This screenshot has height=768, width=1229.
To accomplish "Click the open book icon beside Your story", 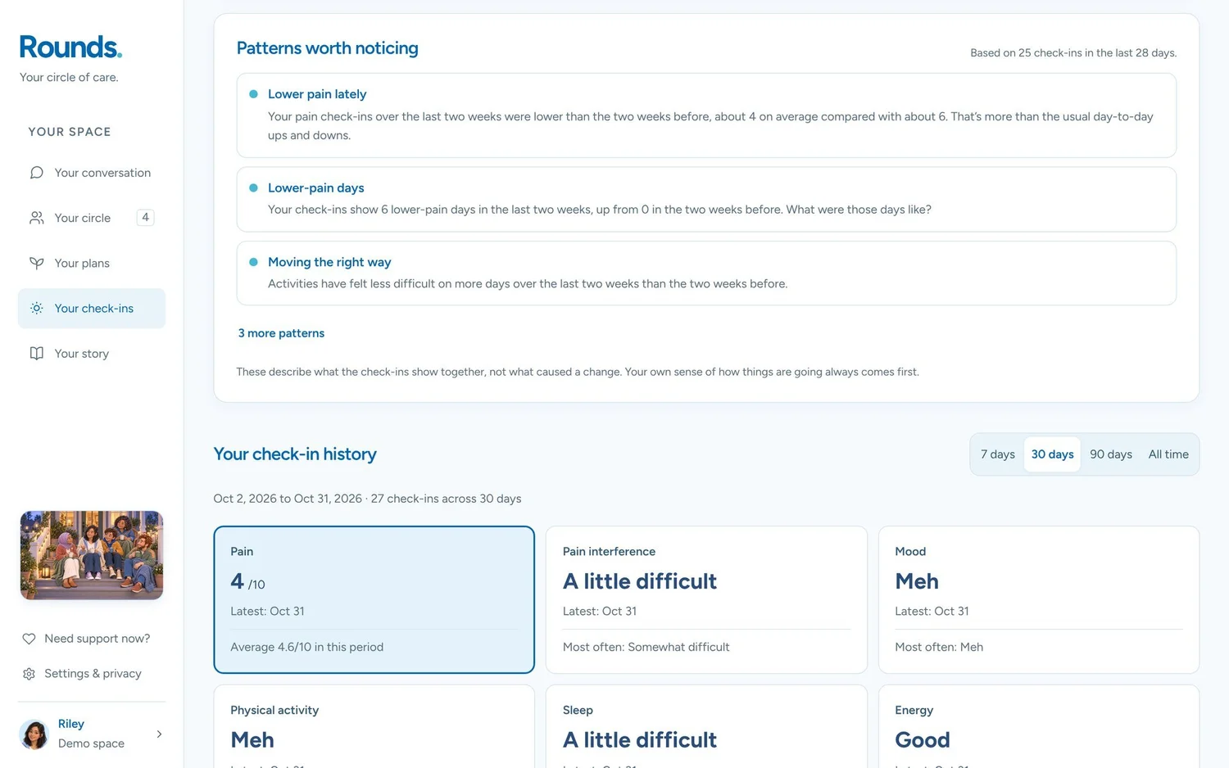I will coord(37,354).
